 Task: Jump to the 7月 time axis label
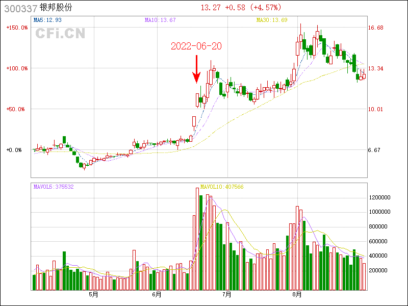tap(227, 295)
